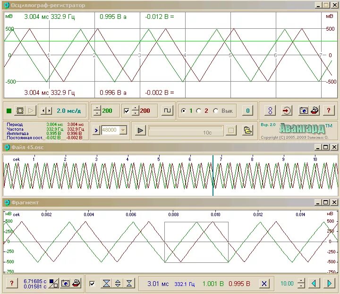Click the blue '>' button beside sample rate
Screen dimensions: 340x294
[x=96, y=130]
